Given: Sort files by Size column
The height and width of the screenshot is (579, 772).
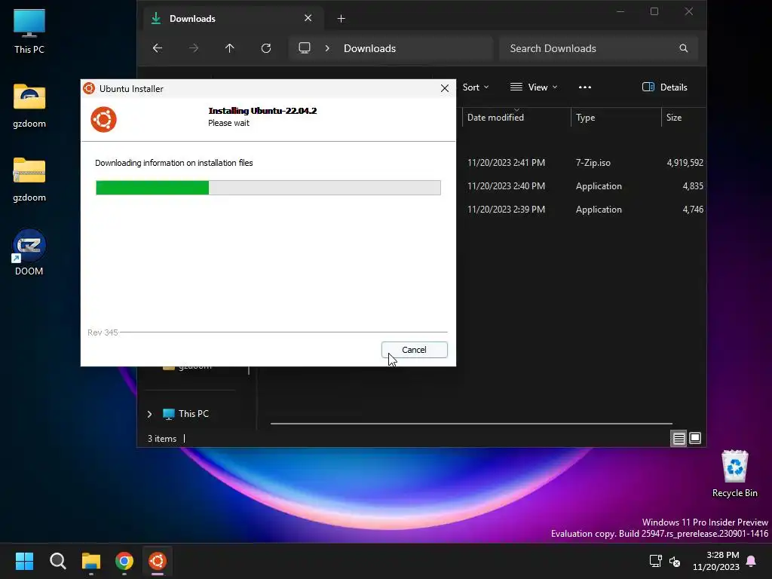Looking at the screenshot, I should (684, 117).
